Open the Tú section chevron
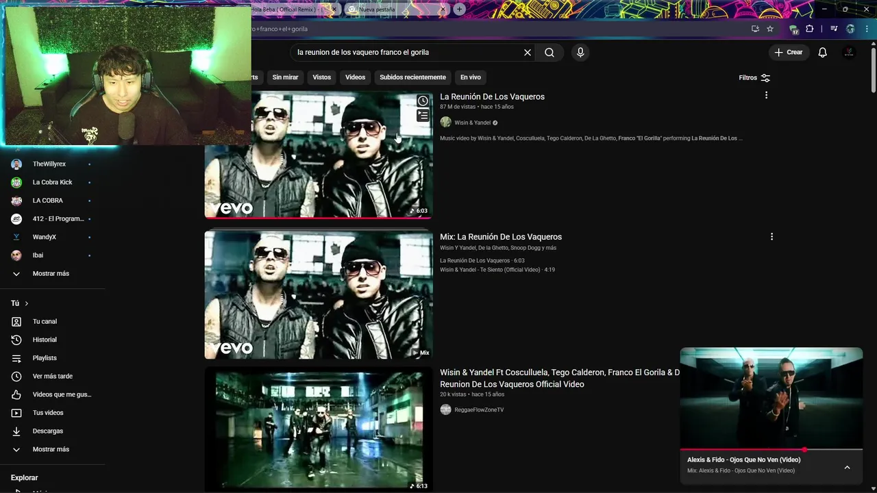The width and height of the screenshot is (877, 493). [x=27, y=303]
